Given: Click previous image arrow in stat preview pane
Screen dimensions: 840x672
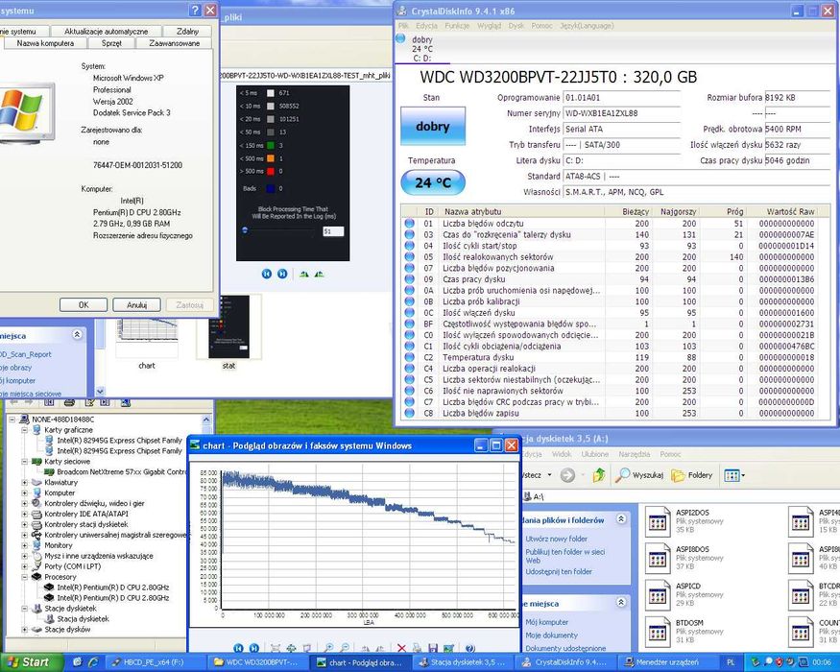Looking at the screenshot, I should (x=266, y=274).
